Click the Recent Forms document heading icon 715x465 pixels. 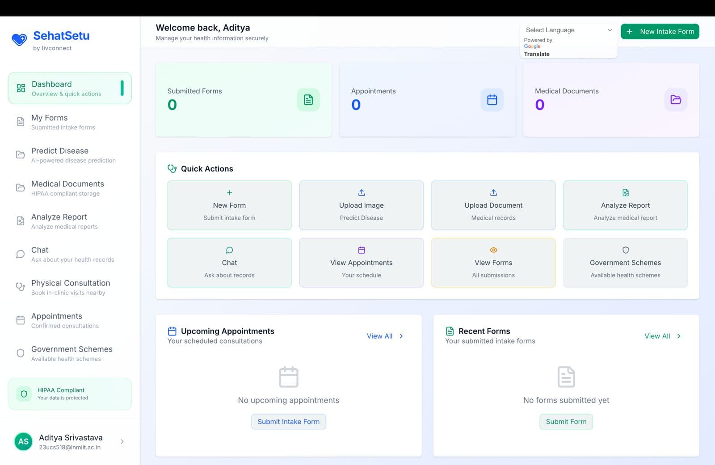point(450,331)
